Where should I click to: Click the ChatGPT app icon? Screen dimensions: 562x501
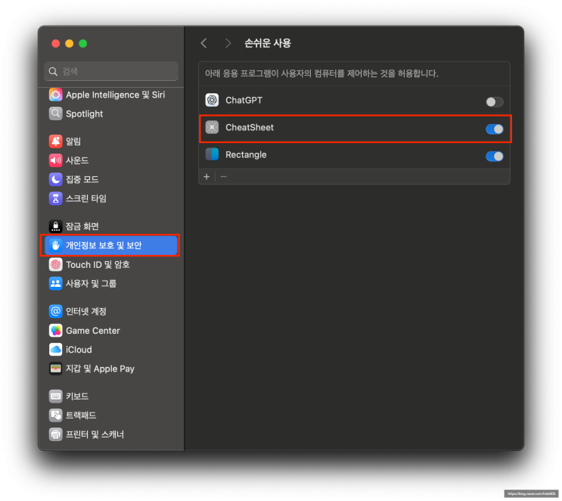pyautogui.click(x=212, y=100)
